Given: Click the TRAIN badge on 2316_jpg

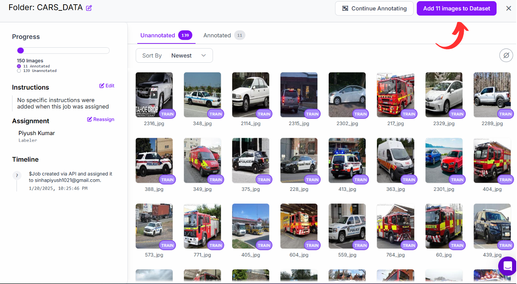Looking at the screenshot, I should pyautogui.click(x=167, y=114).
